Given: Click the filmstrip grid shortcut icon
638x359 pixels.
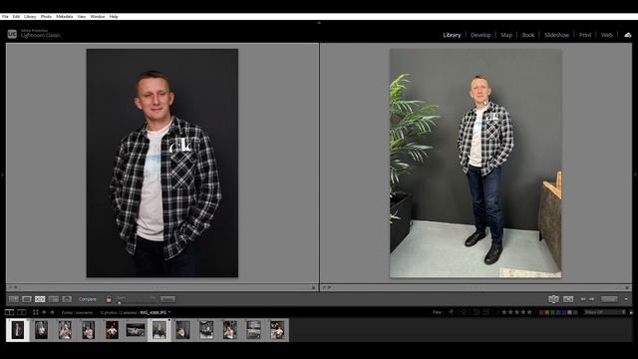Looking at the screenshot, I should pyautogui.click(x=36, y=312).
